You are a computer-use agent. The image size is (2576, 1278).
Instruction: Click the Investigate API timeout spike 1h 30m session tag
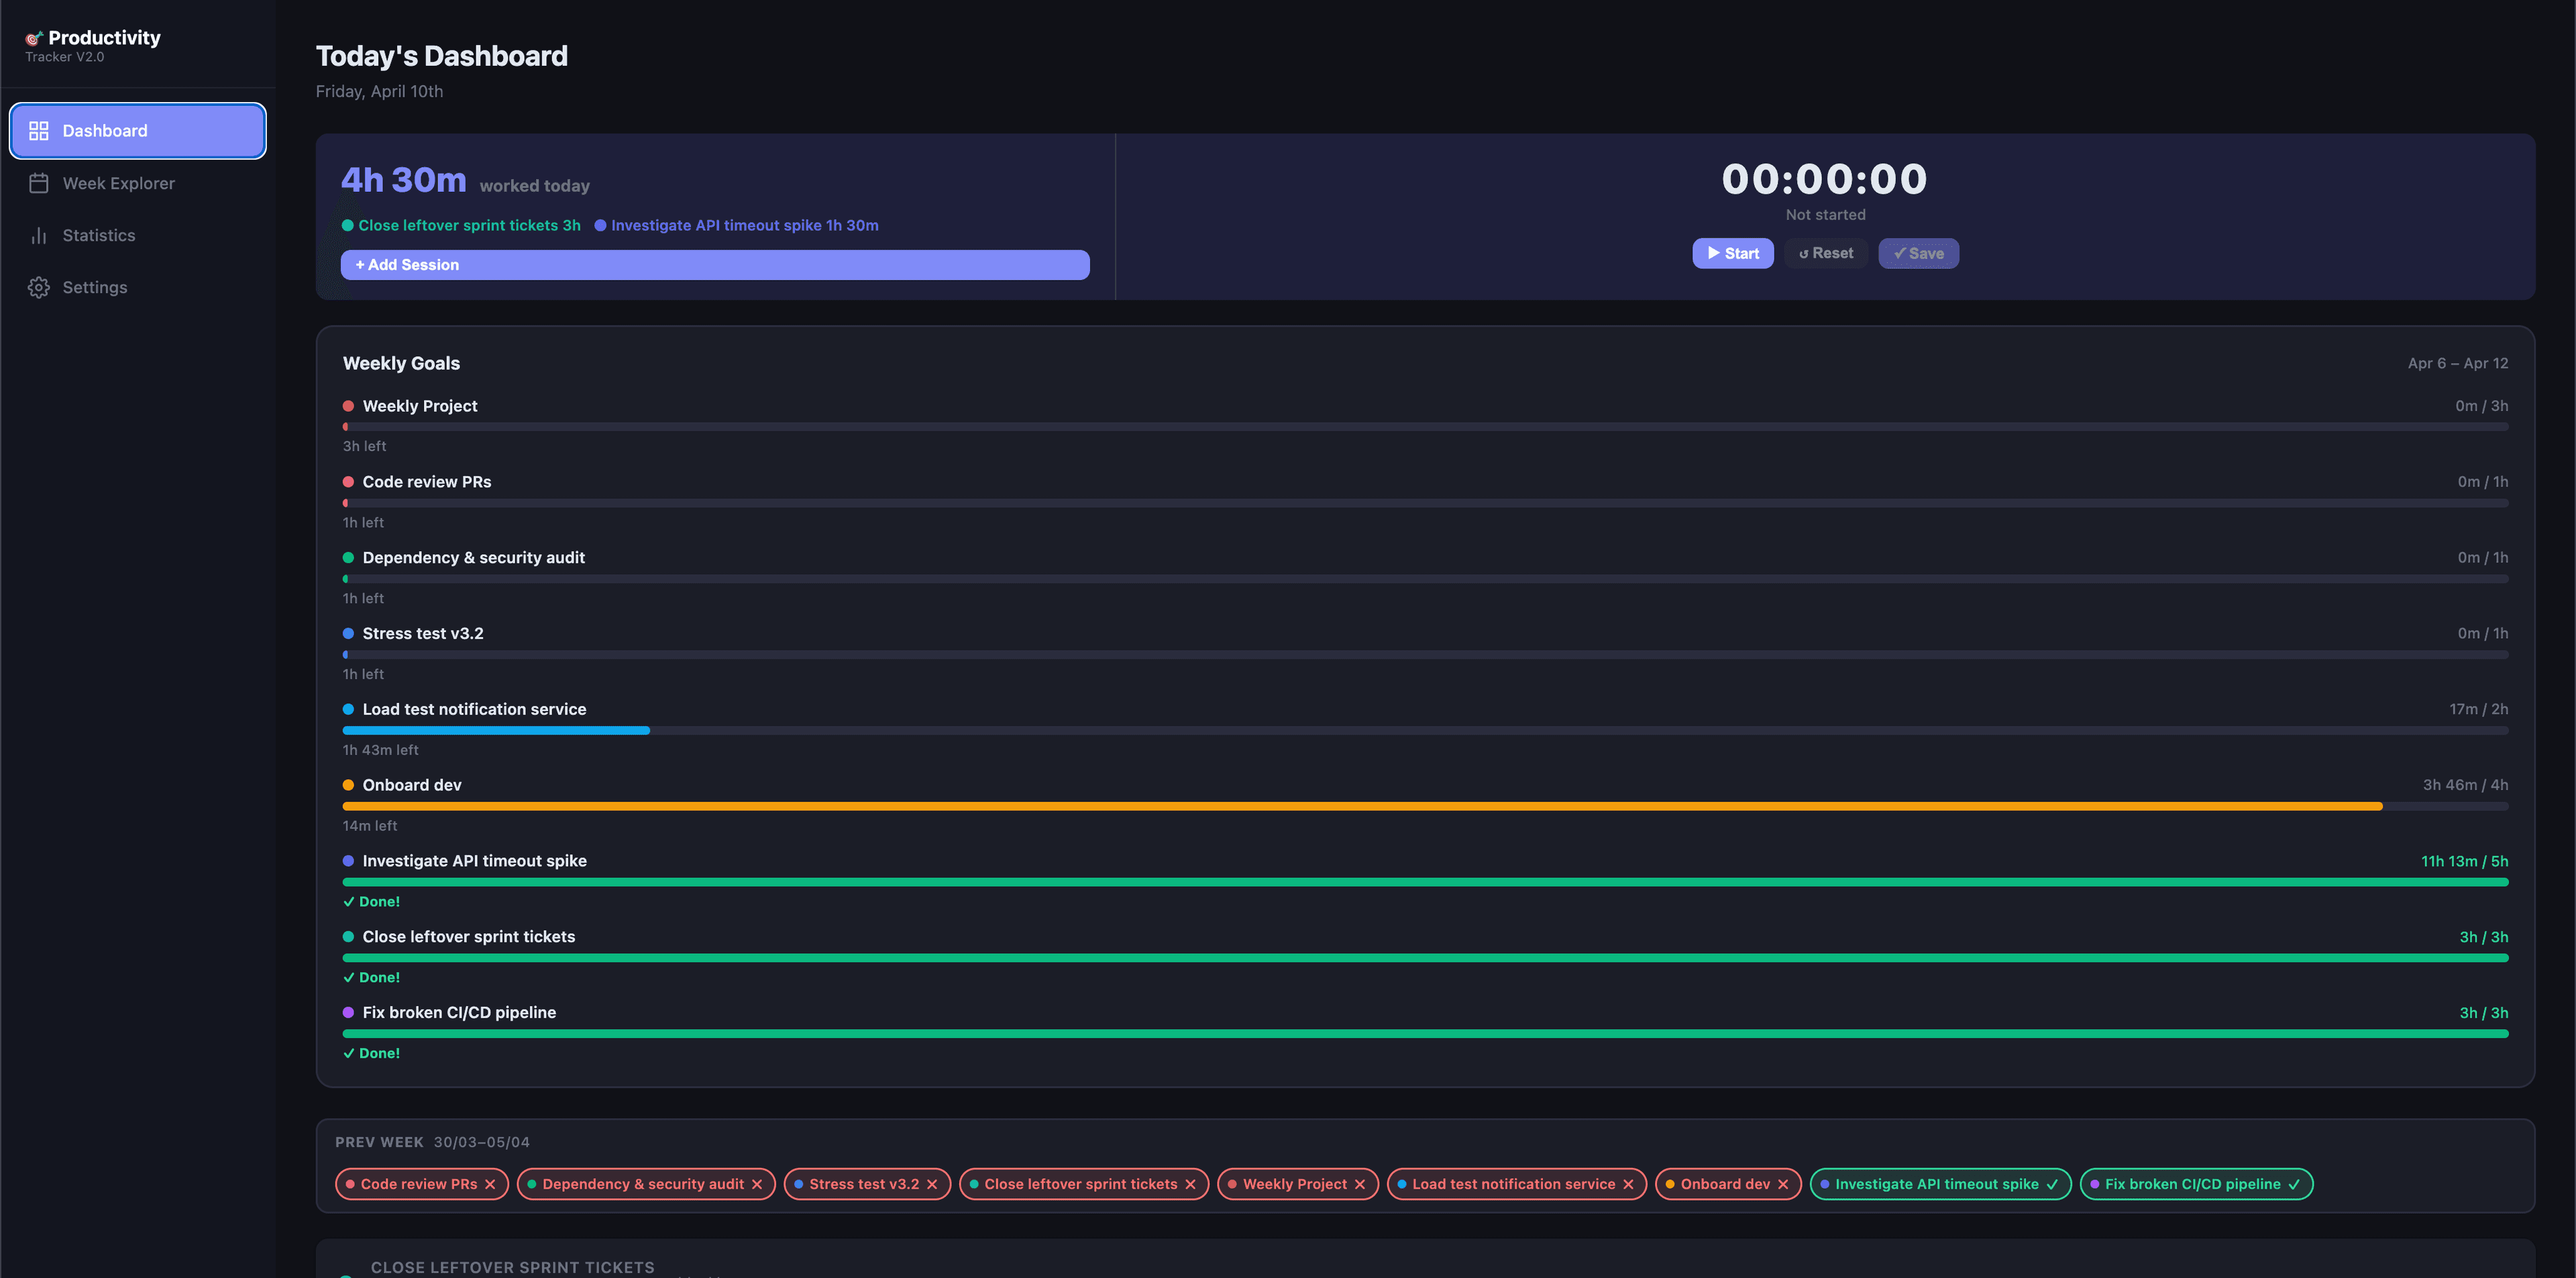pos(737,226)
